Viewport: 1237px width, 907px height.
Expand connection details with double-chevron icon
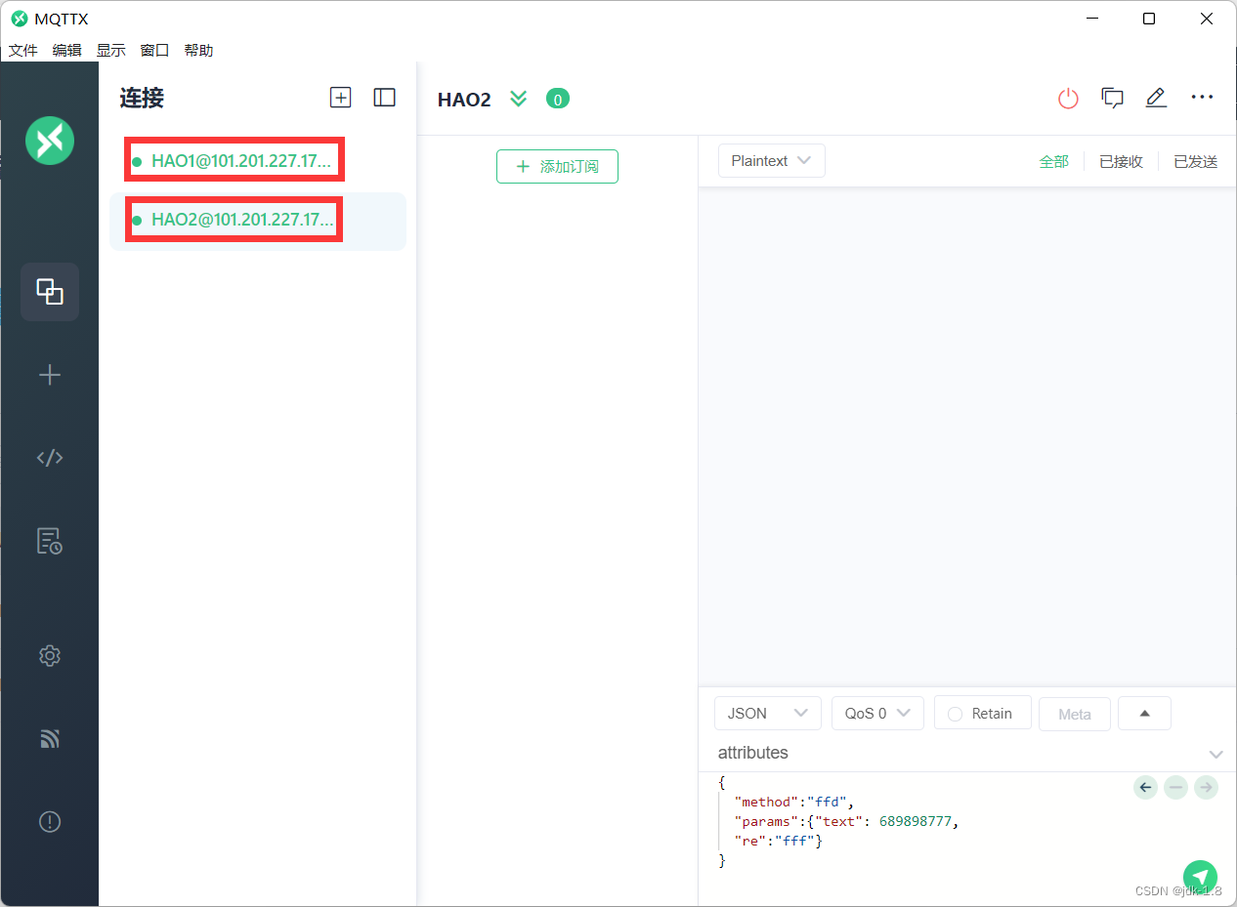click(x=519, y=99)
